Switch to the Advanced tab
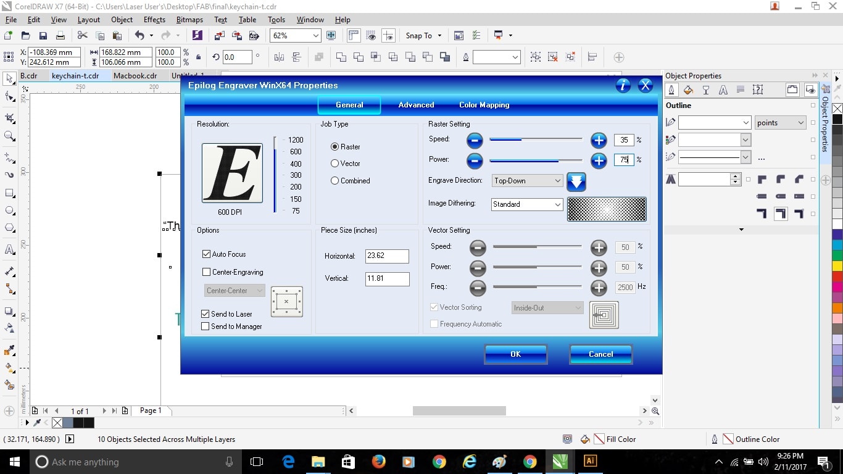This screenshot has width=843, height=474. click(416, 105)
